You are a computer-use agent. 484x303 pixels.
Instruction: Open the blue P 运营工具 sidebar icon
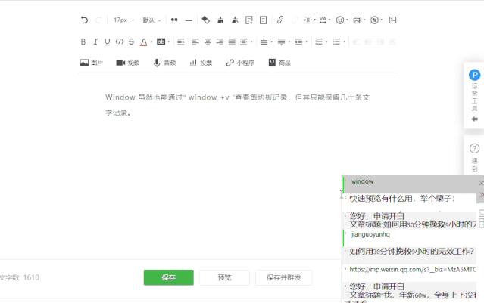coord(474,75)
